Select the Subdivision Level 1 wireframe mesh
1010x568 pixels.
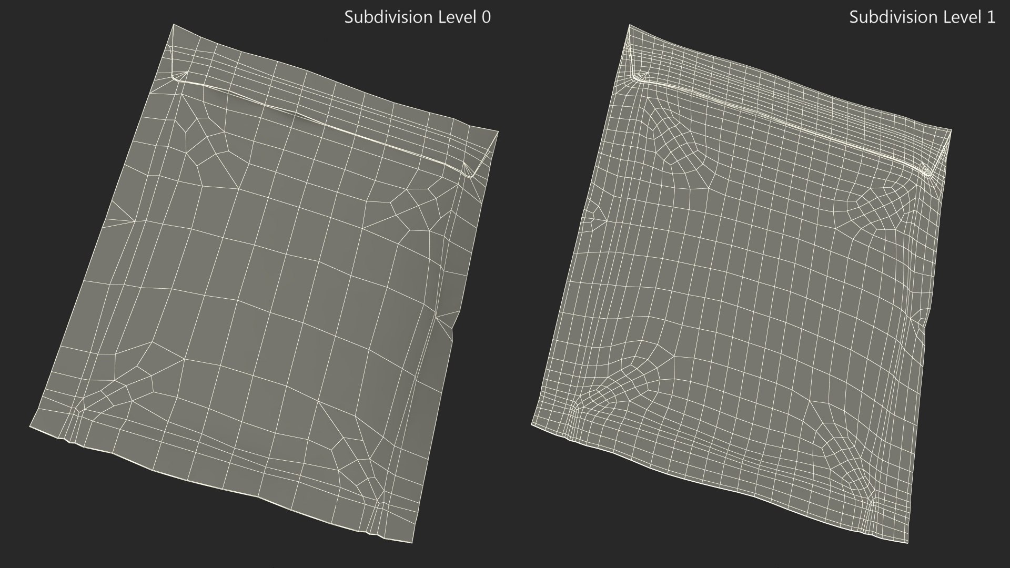(x=741, y=283)
